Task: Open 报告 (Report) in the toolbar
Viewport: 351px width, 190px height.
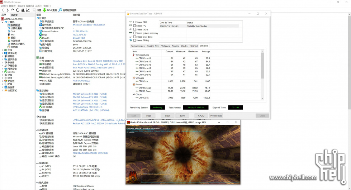Action: pos(37,10)
